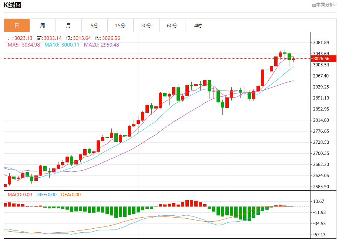Click the 10.67 MACD axis label
339x239 pixels.
tap(319, 201)
